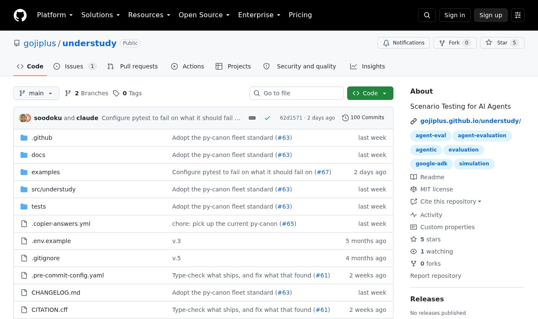Click the Fork button

pyautogui.click(x=455, y=43)
